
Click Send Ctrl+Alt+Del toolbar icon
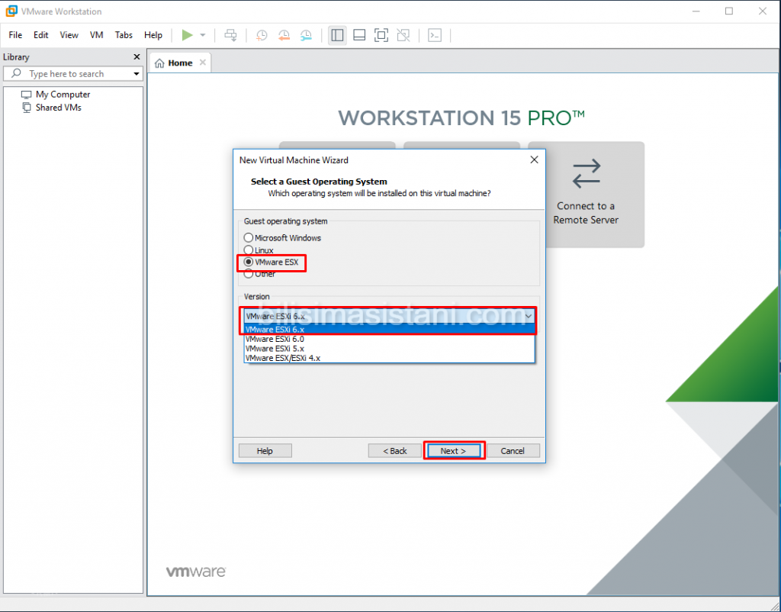(230, 35)
